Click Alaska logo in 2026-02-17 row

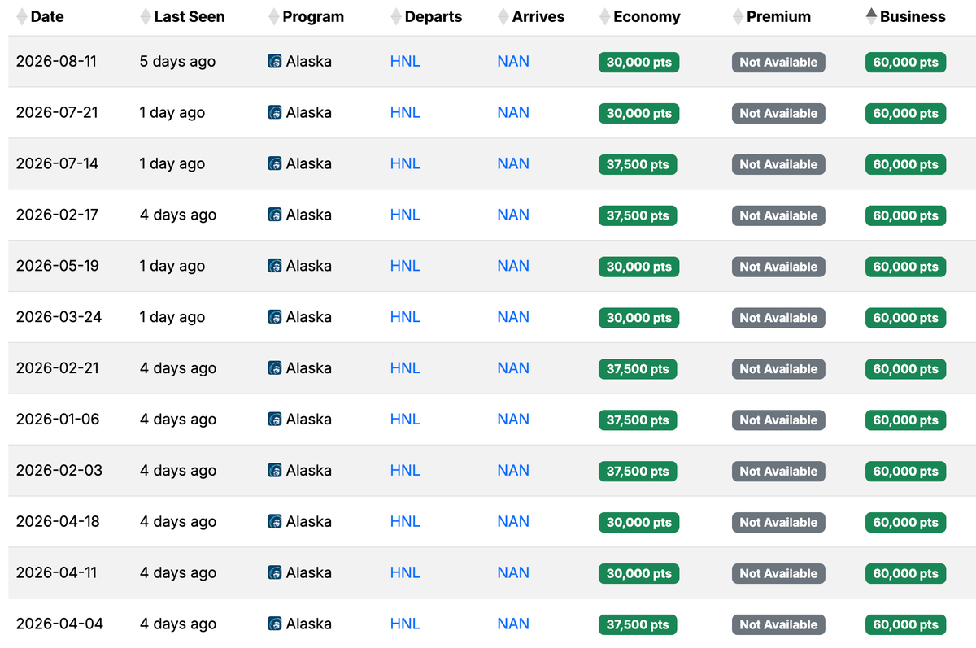[275, 215]
